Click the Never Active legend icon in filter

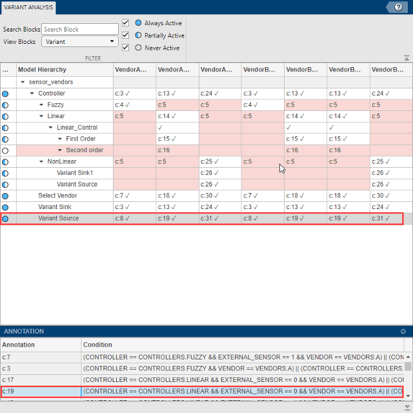(138, 48)
